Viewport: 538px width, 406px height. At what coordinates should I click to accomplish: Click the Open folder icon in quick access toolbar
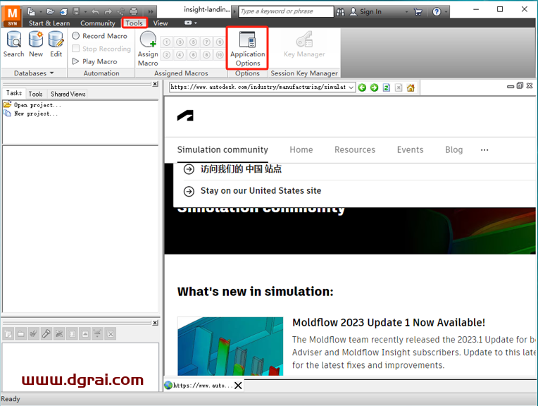51,11
